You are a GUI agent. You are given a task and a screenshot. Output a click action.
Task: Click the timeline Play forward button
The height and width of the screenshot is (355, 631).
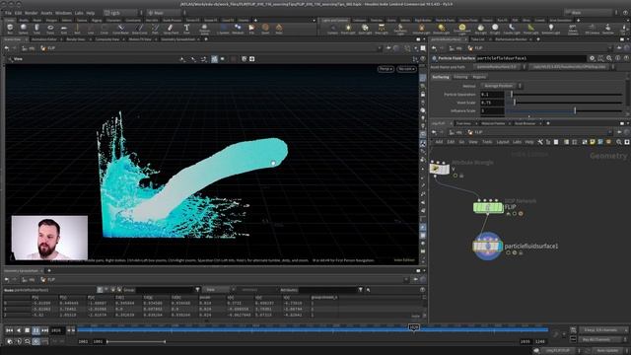(35, 330)
